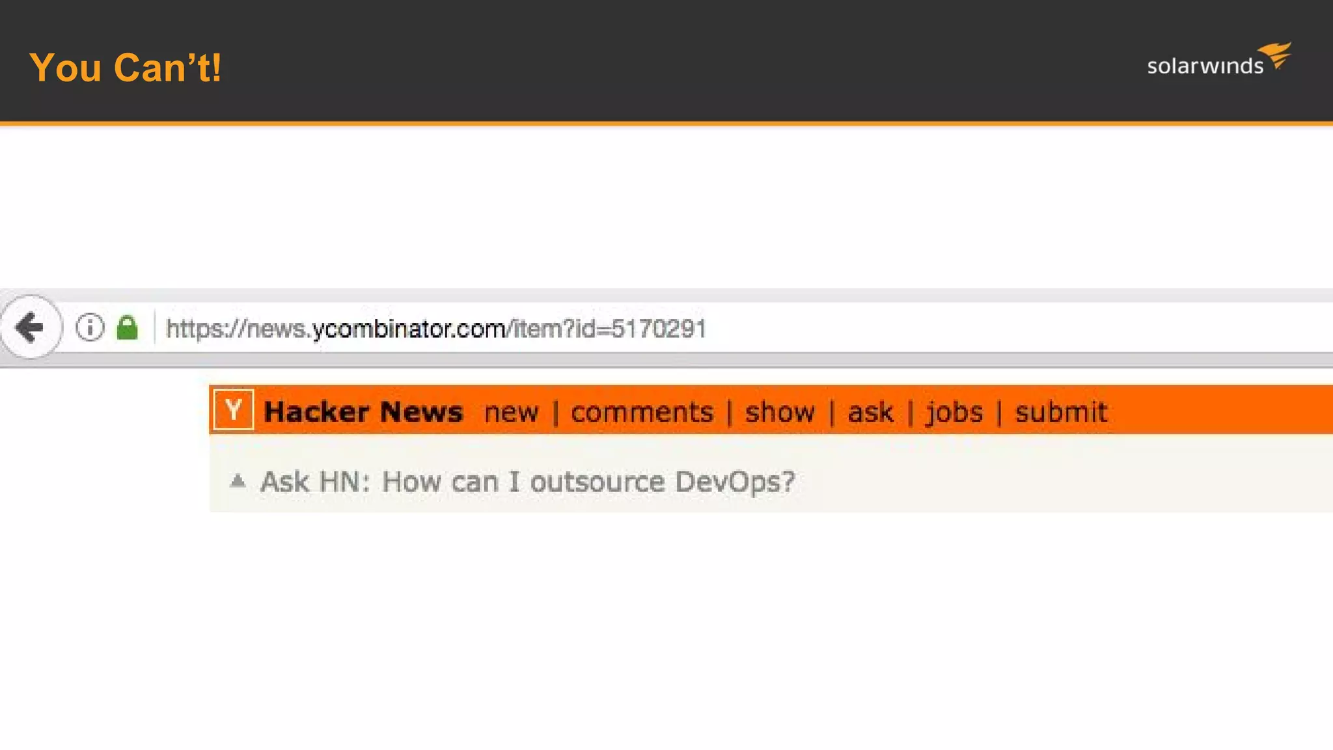Screen dimensions: 1333x750
Task: Open the site information circle icon
Action: [90, 327]
